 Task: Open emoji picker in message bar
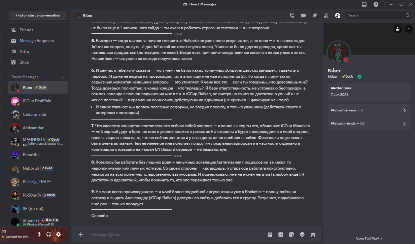[302, 235]
